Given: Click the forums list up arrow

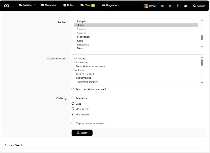Looking at the screenshot, I should coord(202,57).
